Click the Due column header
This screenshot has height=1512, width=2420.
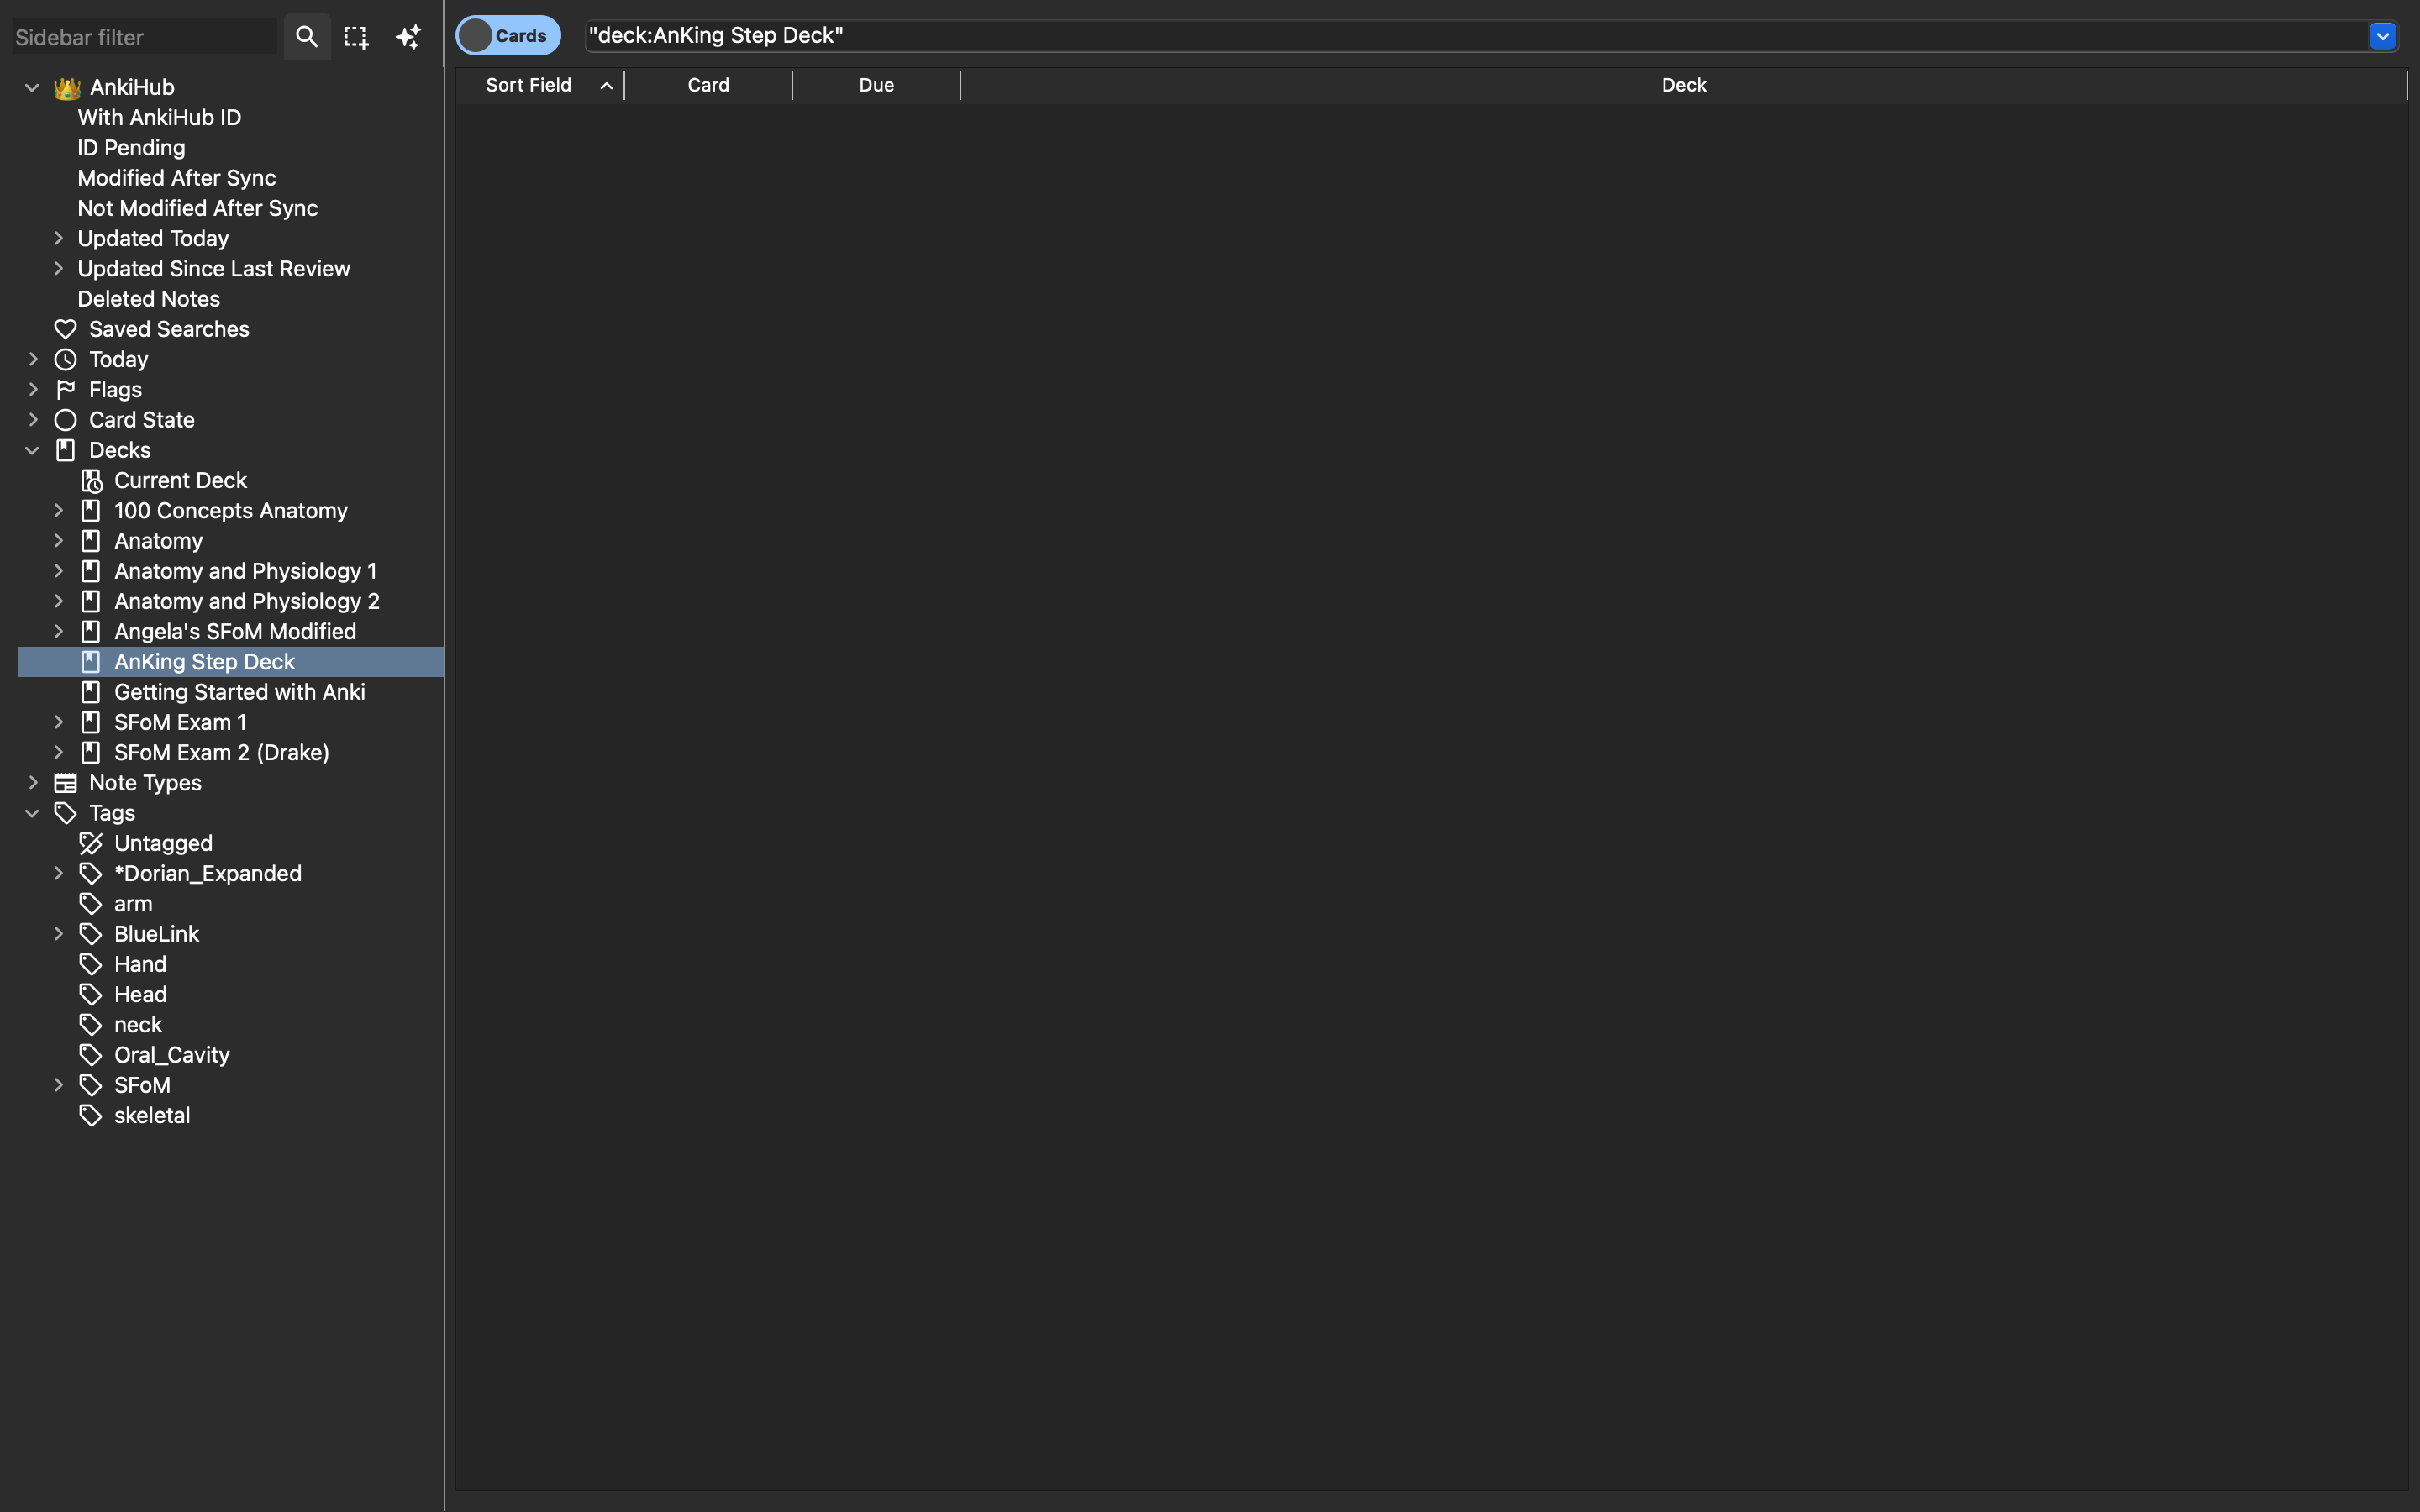[876, 85]
